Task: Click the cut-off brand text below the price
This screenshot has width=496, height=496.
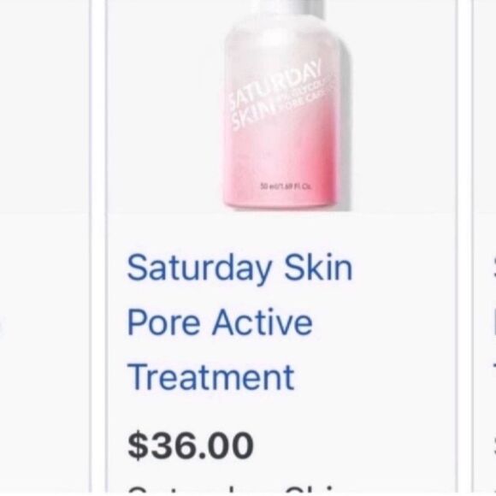Action: [x=233, y=488]
